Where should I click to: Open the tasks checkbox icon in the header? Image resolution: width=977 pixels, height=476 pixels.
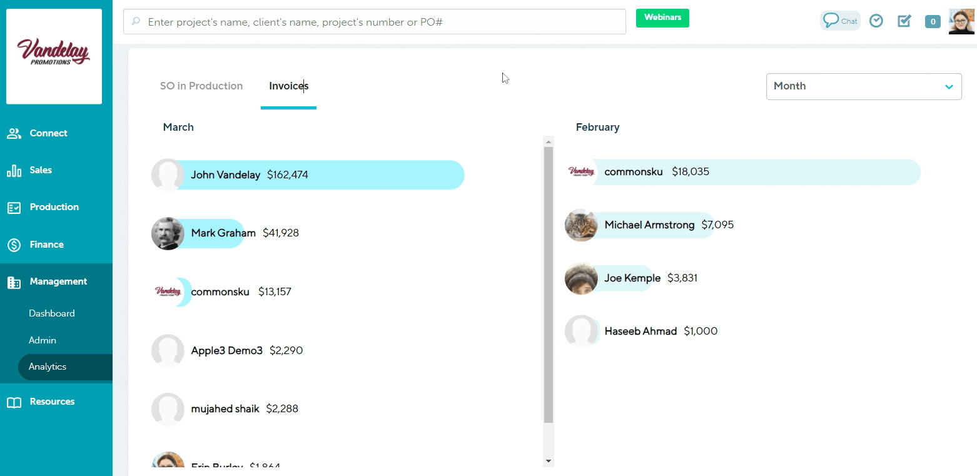click(904, 21)
